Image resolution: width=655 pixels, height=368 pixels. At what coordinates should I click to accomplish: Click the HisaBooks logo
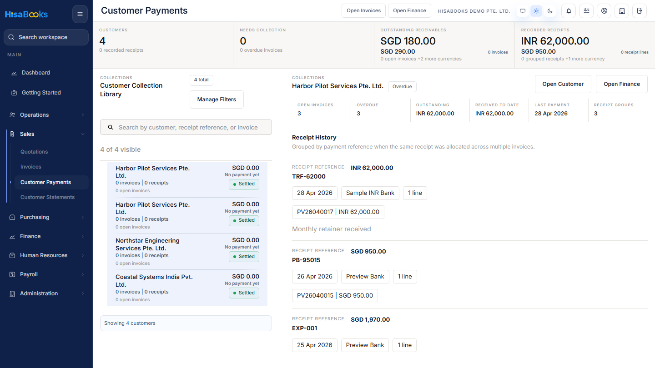(26, 14)
